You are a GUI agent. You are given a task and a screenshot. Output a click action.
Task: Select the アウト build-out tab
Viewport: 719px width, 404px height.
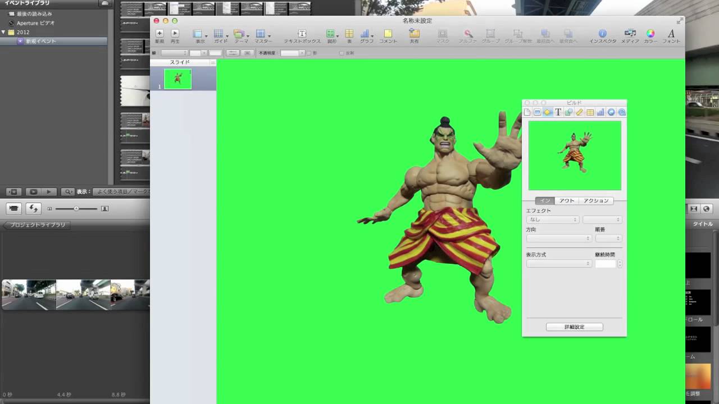(567, 200)
